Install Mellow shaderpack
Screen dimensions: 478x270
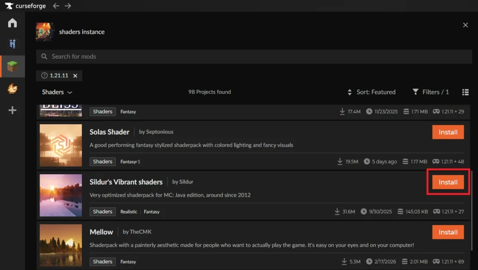point(448,232)
